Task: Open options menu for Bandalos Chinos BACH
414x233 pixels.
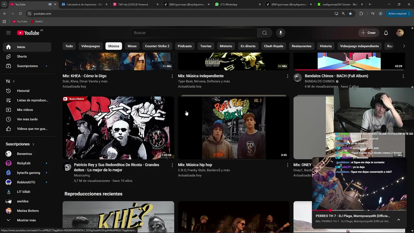Action: tap(403, 76)
